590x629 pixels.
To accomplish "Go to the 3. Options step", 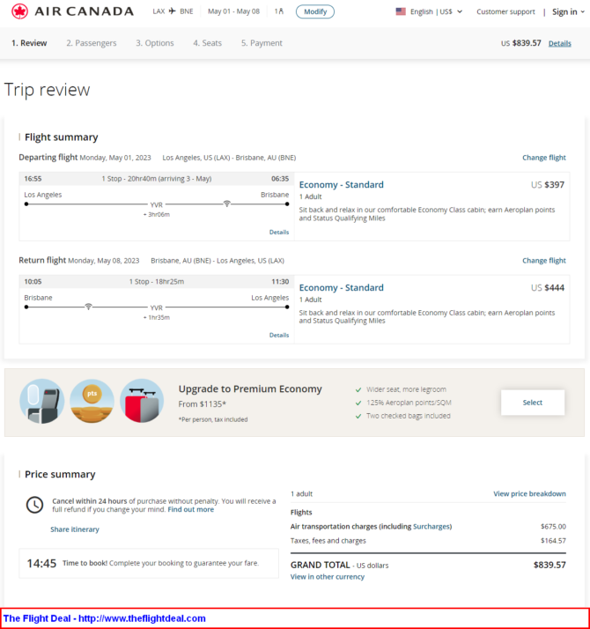I will 155,43.
